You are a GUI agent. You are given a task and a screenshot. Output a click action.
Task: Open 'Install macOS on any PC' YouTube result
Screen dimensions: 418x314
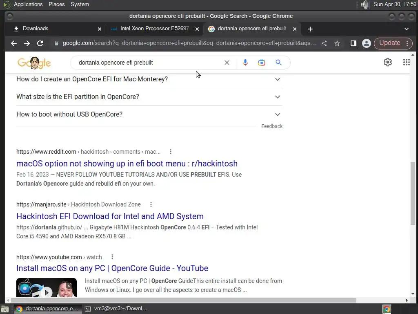[112, 268]
